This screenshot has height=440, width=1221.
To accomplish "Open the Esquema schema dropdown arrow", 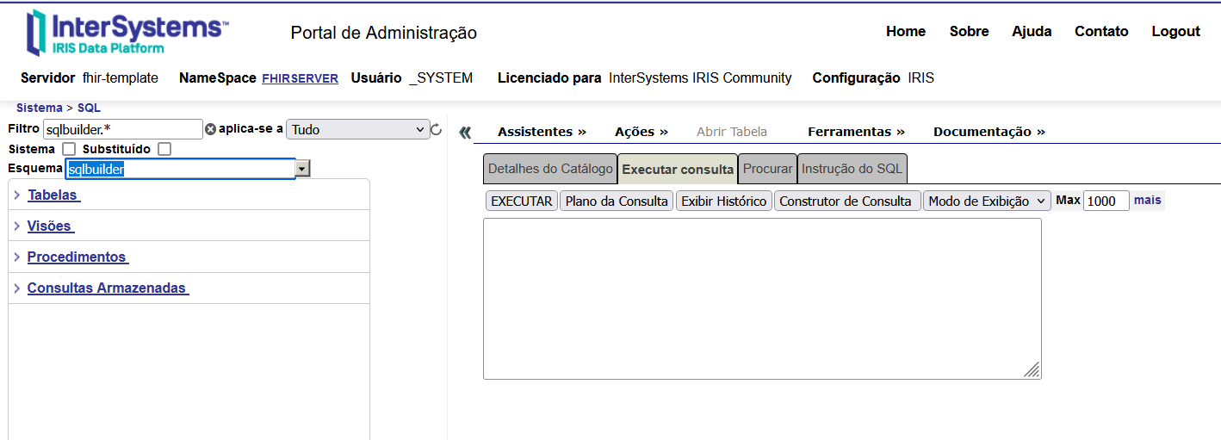I will [302, 169].
